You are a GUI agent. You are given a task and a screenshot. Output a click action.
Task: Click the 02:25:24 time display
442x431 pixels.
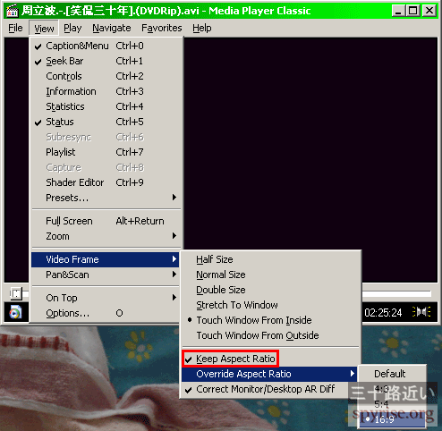click(383, 313)
